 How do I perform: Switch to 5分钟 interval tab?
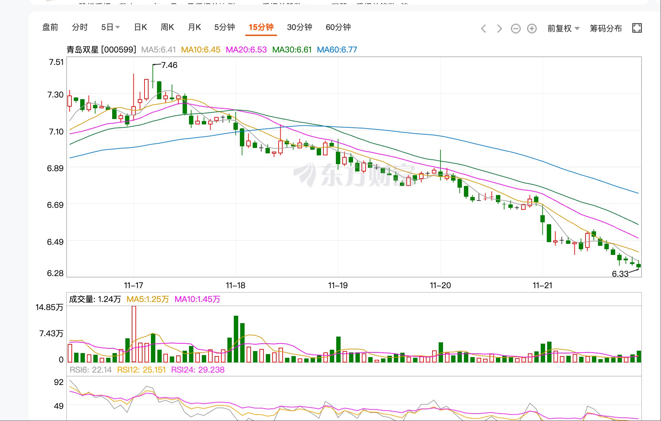coord(224,27)
